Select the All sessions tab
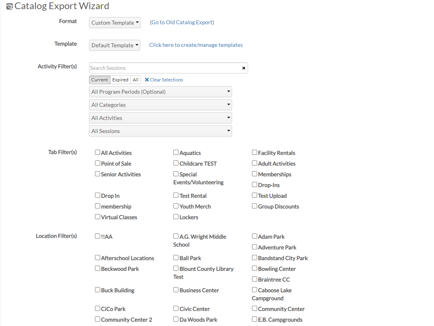 [136, 80]
